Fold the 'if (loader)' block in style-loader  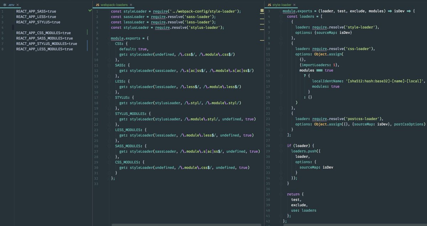click(x=281, y=146)
